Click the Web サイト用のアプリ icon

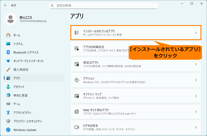click(77, 112)
